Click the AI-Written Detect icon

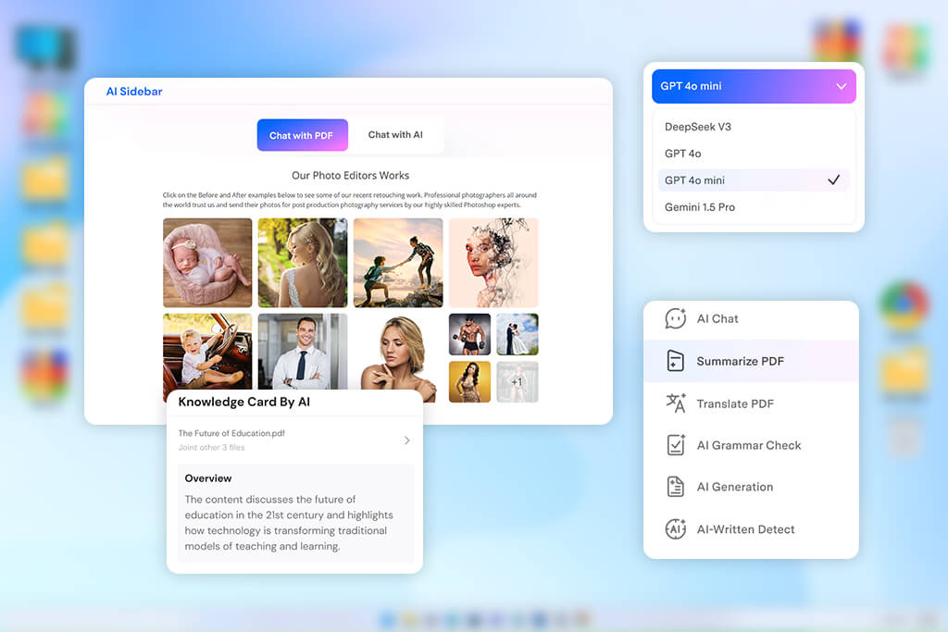(x=675, y=528)
